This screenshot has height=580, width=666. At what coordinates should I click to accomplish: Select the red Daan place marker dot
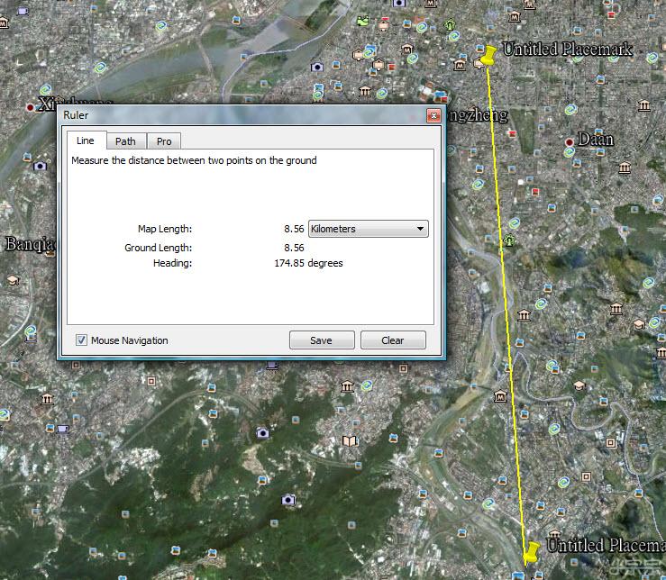569,142
